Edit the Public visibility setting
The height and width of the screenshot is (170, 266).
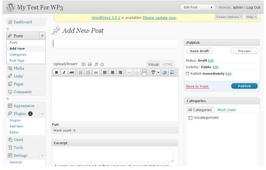215,67
